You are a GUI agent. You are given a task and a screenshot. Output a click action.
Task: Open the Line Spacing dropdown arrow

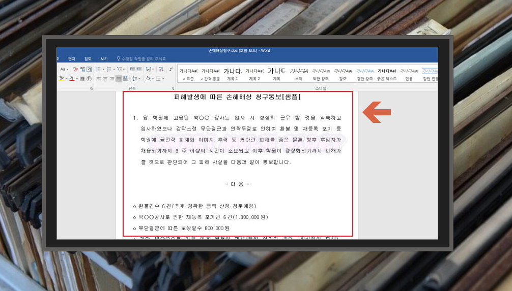(139, 79)
